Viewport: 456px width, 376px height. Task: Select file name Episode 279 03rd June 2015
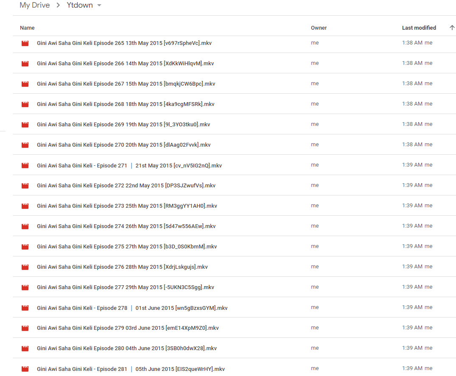pyautogui.click(x=128, y=328)
